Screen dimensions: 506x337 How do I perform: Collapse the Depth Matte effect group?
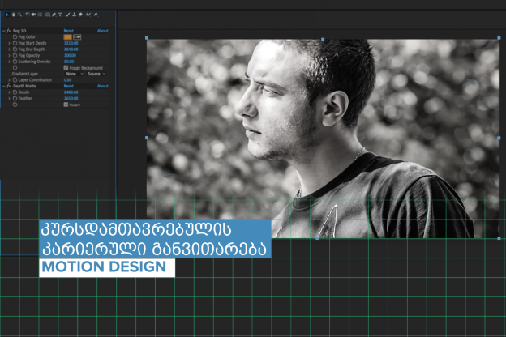coord(4,86)
